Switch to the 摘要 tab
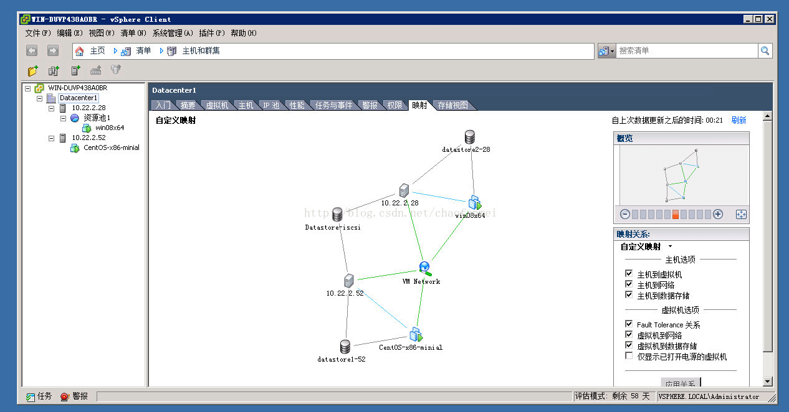Viewport: 789px width, 412px height. click(188, 105)
